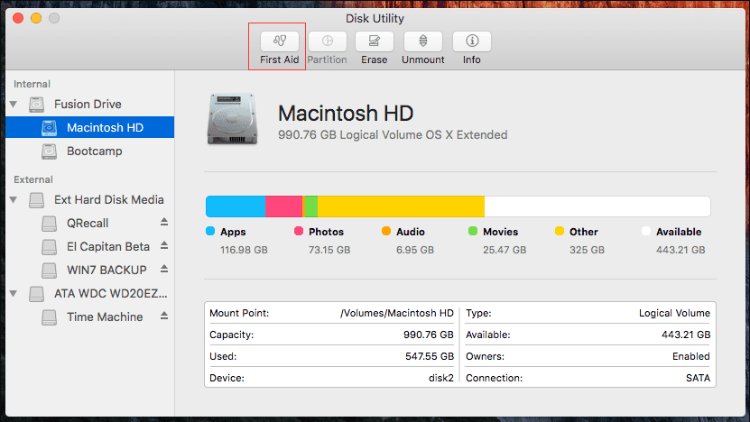Open the Info toolbar button

471,41
